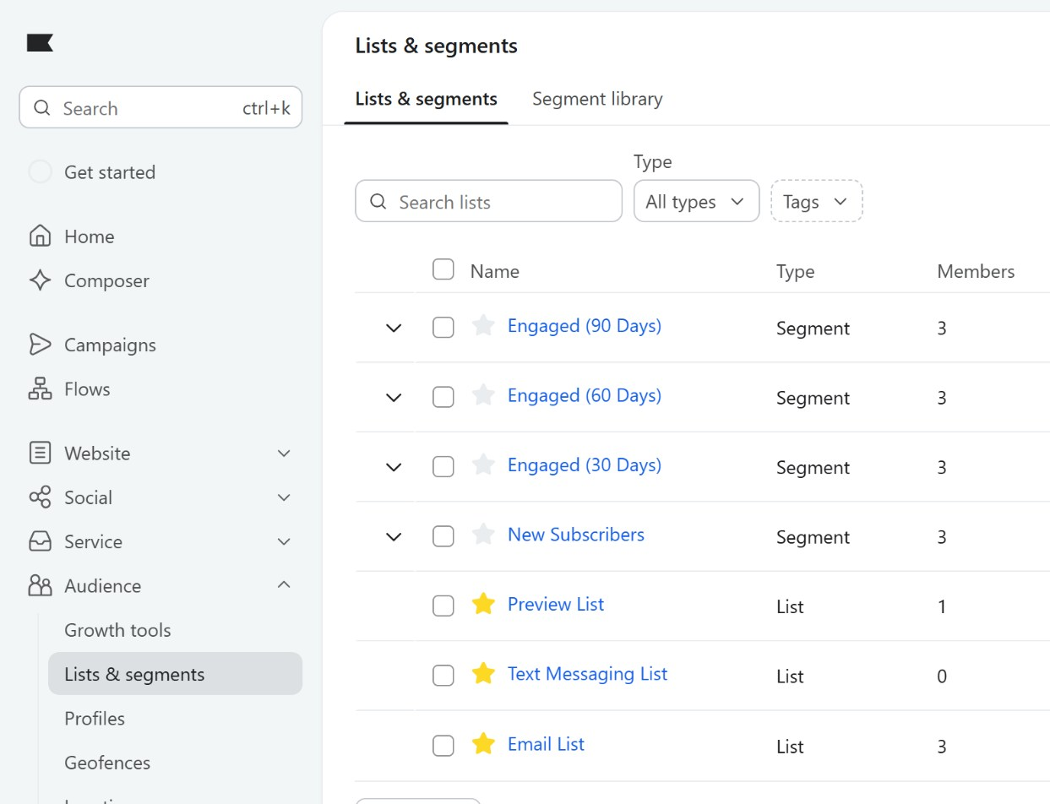Open the All types dropdown

696,201
